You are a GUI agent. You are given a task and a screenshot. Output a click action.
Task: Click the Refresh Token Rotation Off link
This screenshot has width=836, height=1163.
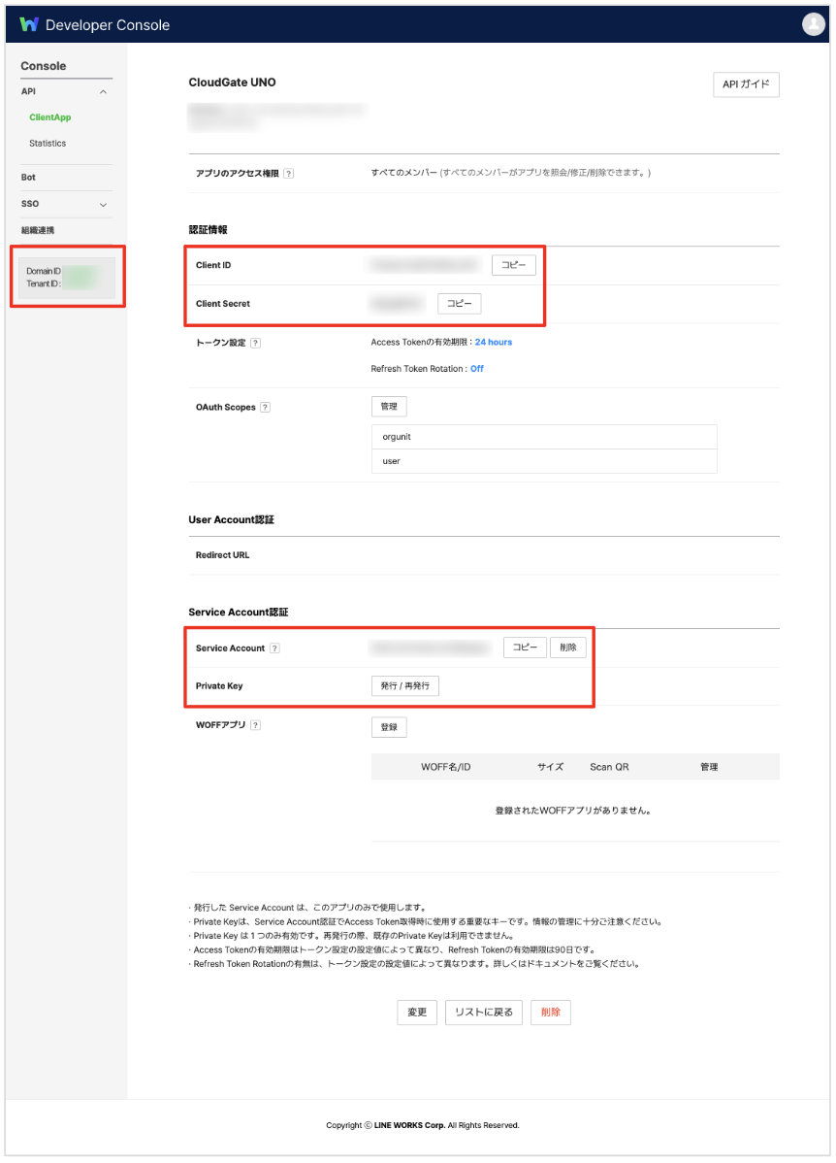(x=476, y=369)
